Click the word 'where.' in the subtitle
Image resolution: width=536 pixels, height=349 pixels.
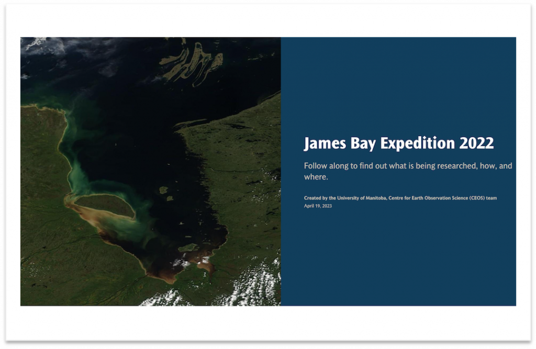click(x=316, y=177)
